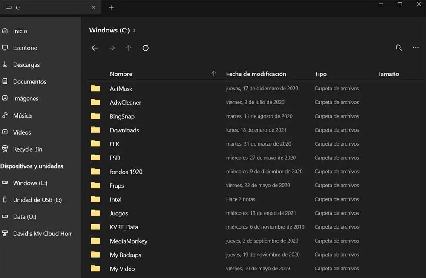This screenshot has width=426, height=278.
Task: Sort by Nombre column header
Action: point(121,74)
